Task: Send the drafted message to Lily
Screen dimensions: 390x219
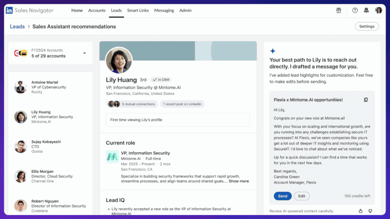Action: (x=283, y=196)
